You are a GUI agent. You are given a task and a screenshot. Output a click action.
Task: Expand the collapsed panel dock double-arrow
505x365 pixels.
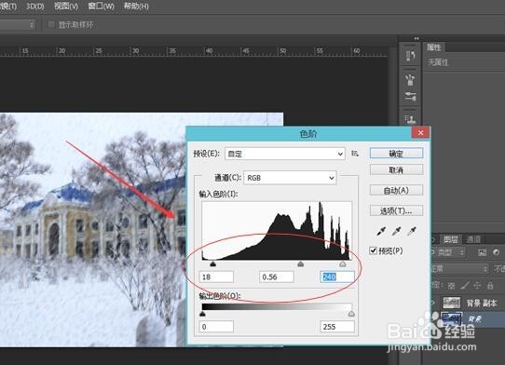(416, 38)
